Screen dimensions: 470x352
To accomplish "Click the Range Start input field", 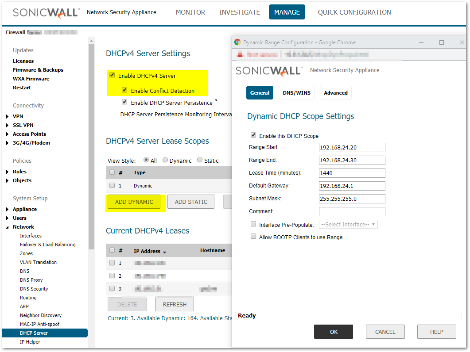I will pos(352,147).
